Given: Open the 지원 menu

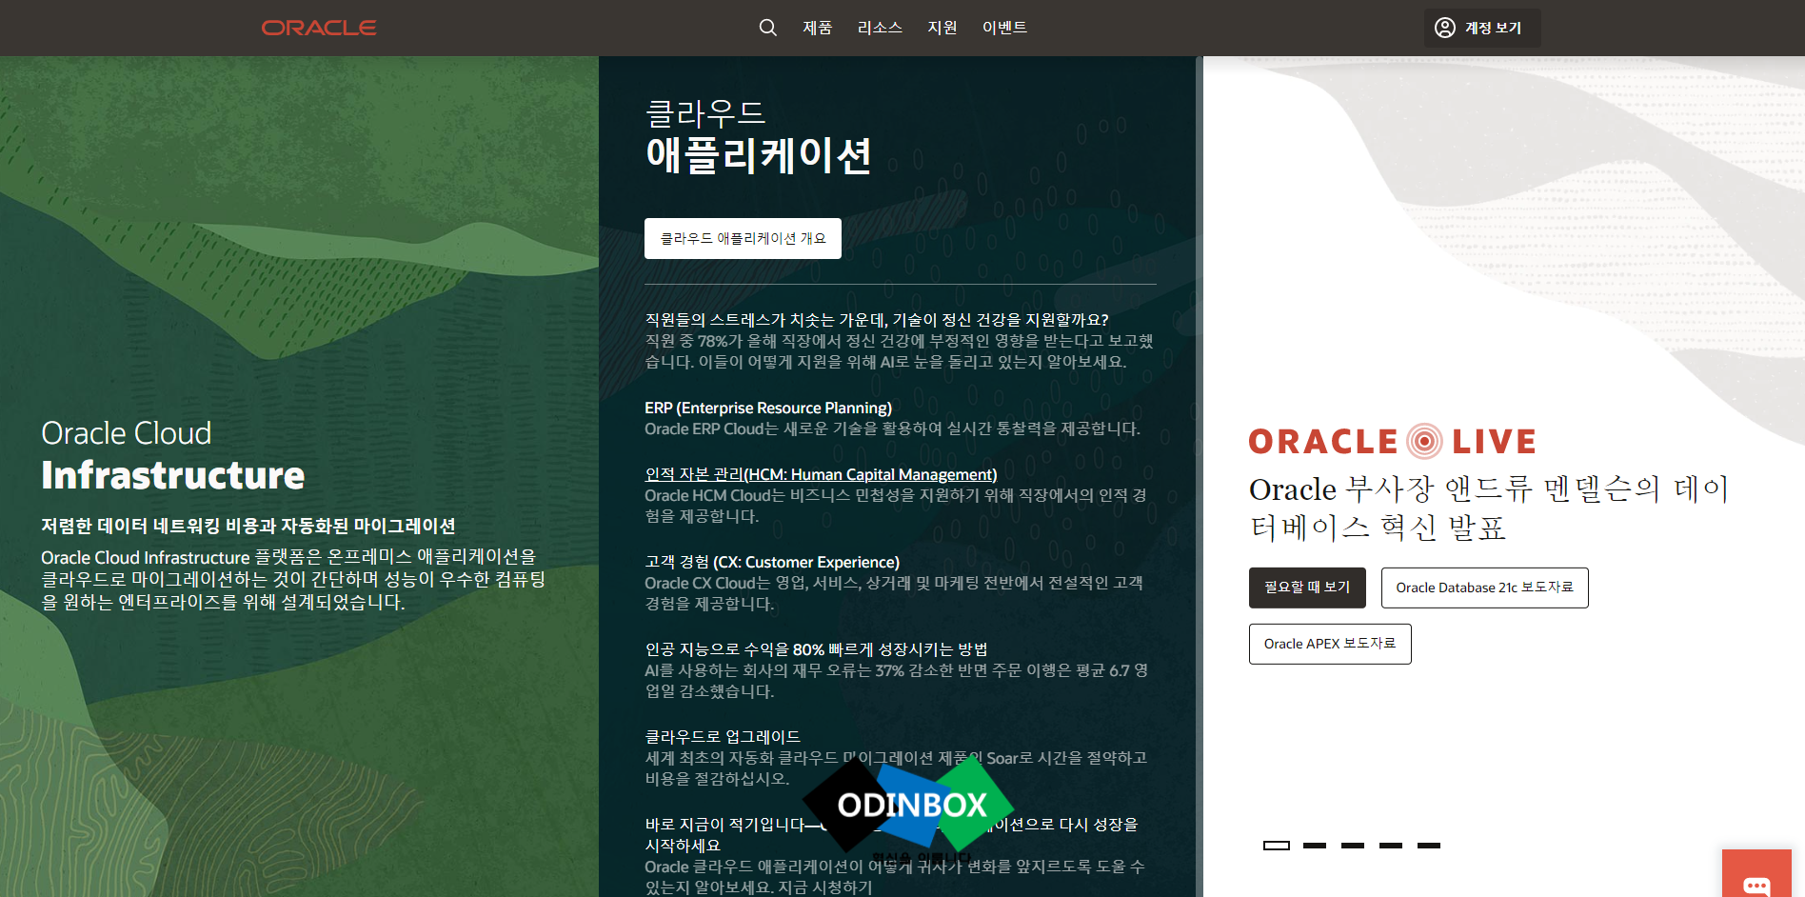Looking at the screenshot, I should point(942,28).
